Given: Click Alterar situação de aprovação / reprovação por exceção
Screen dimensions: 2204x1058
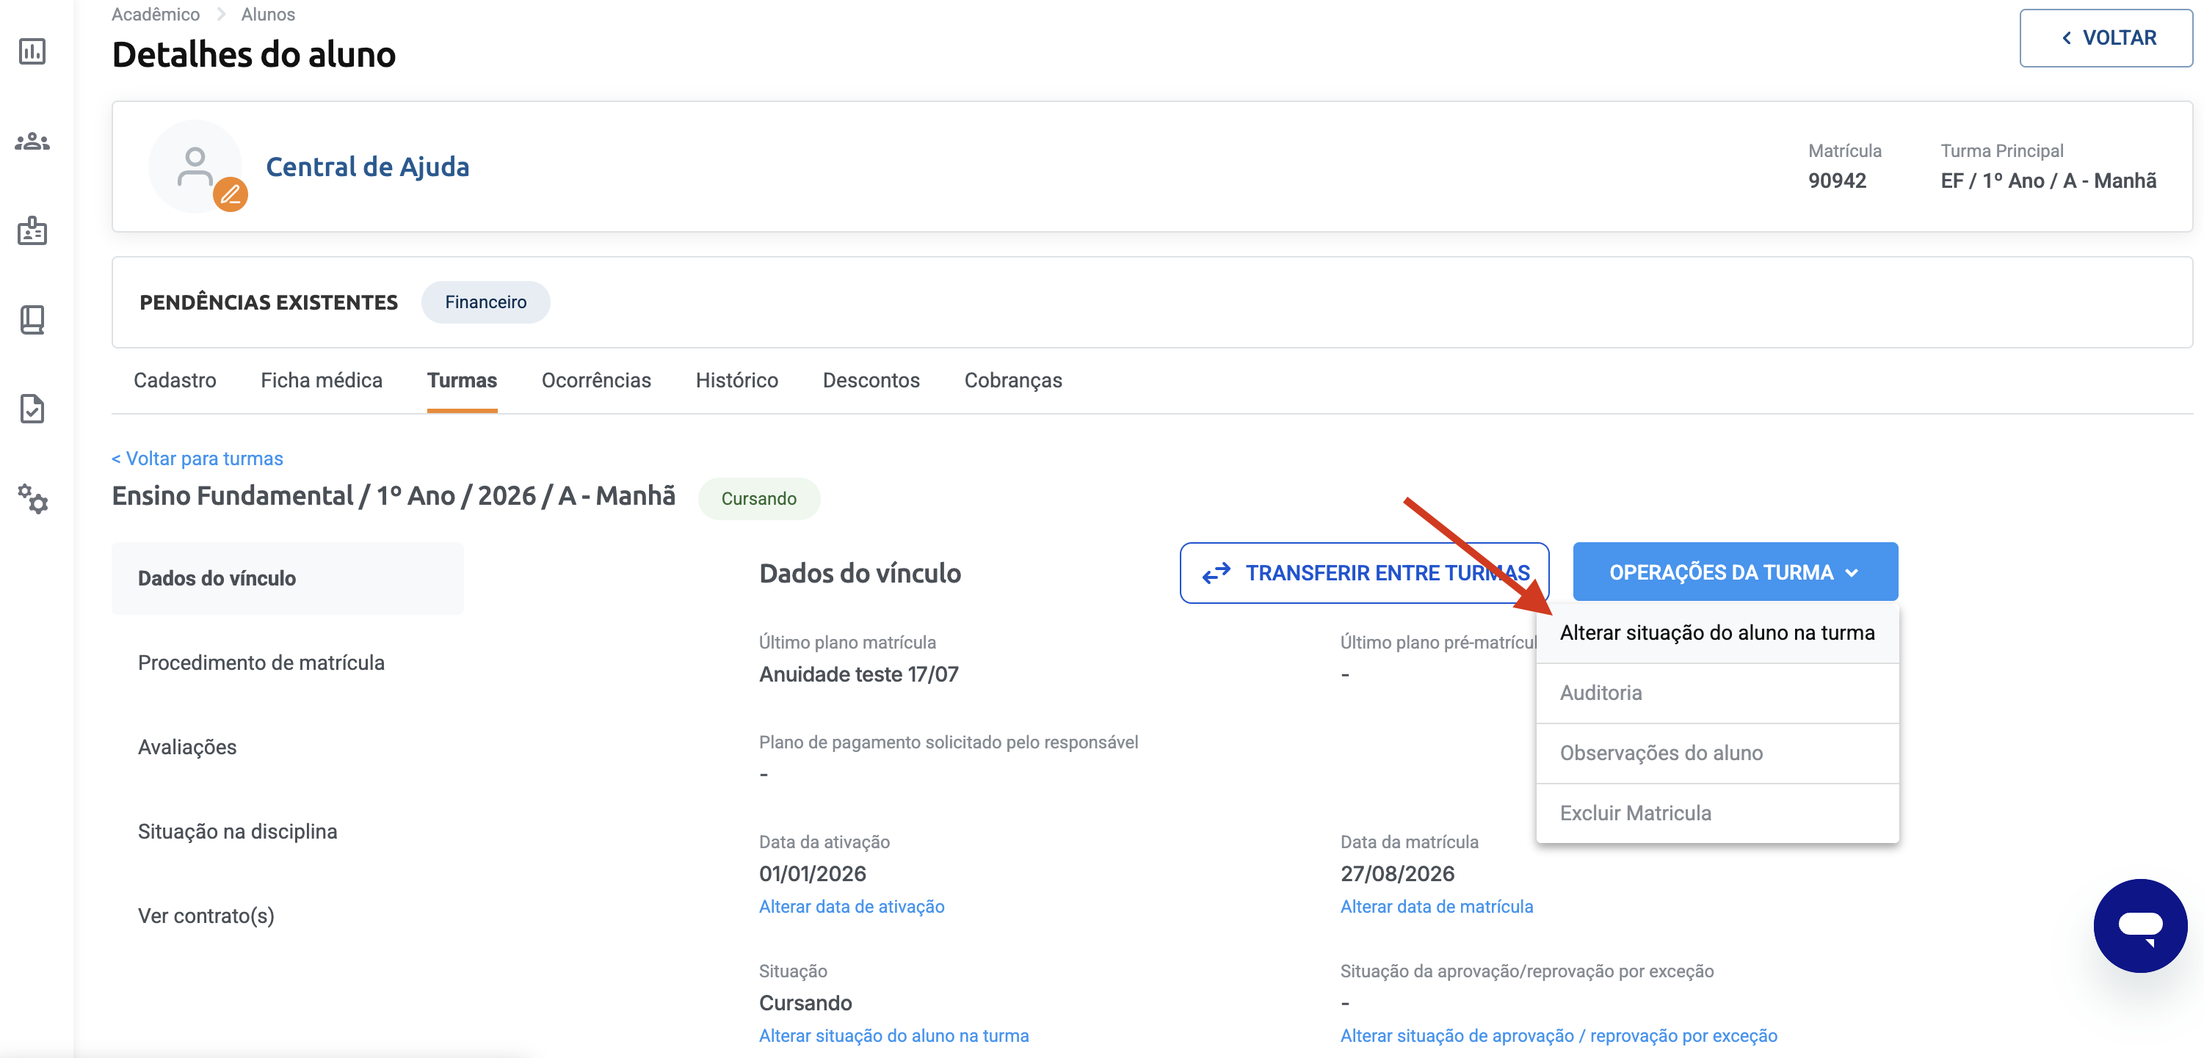Looking at the screenshot, I should 1558,1036.
